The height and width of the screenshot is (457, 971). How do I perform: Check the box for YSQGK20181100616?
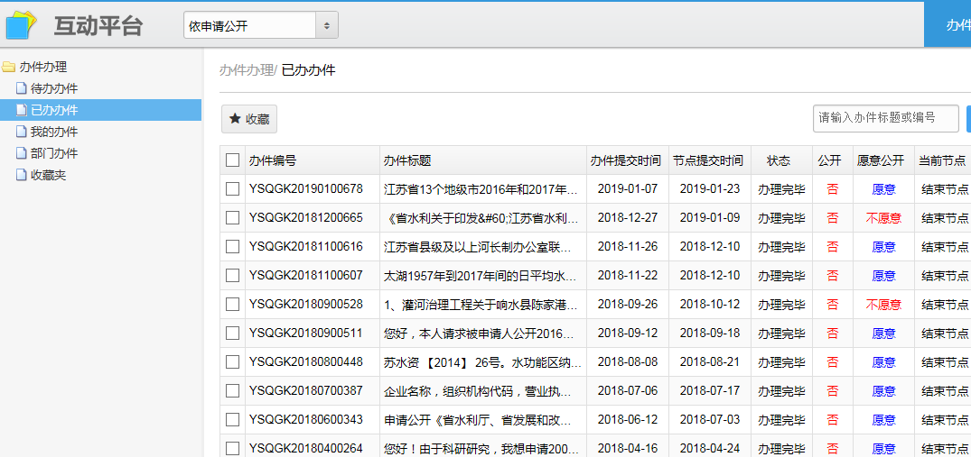tap(232, 247)
